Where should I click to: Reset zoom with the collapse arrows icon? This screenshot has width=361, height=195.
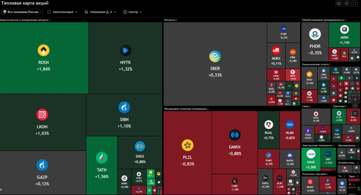tap(355, 113)
